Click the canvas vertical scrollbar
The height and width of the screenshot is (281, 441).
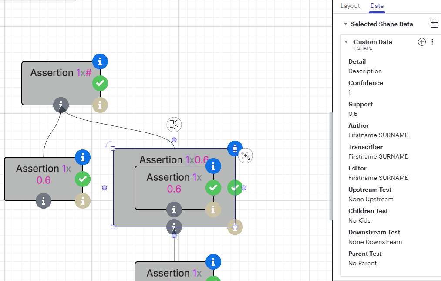[x=331, y=166]
